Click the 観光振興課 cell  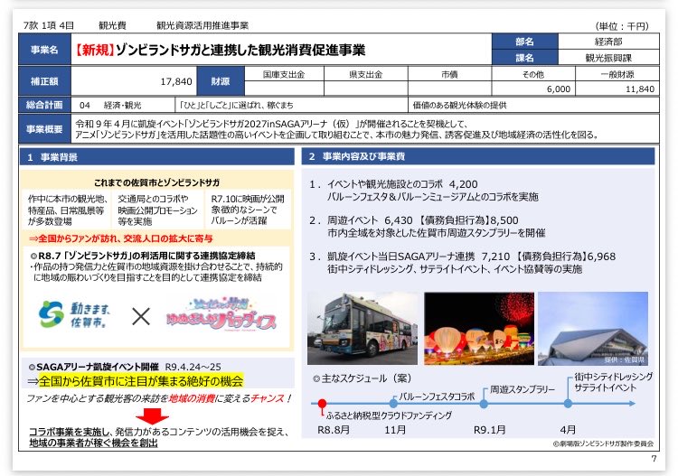tap(608, 58)
